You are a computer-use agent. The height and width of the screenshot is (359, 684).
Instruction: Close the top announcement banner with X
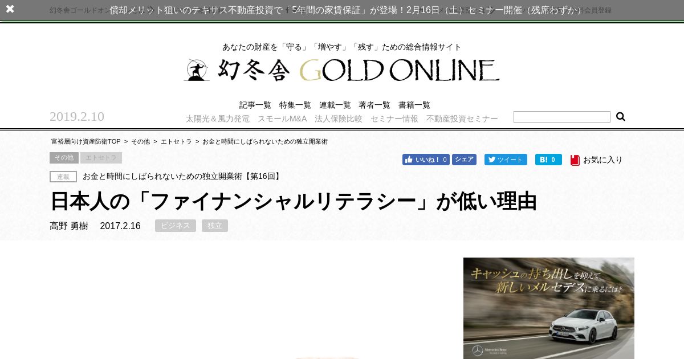[x=10, y=9]
